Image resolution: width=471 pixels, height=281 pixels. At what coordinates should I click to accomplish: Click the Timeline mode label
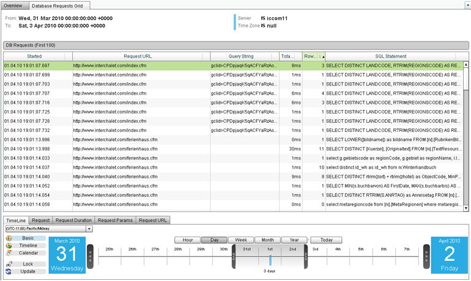coord(28,246)
